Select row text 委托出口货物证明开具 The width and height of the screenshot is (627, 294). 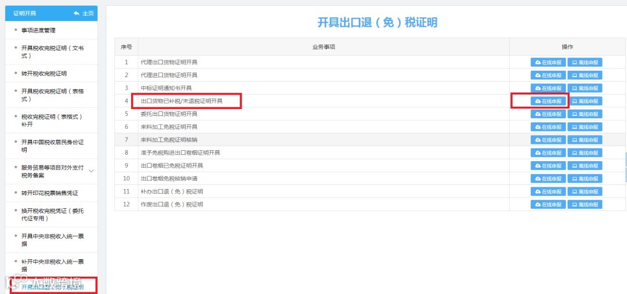pyautogui.click(x=169, y=114)
